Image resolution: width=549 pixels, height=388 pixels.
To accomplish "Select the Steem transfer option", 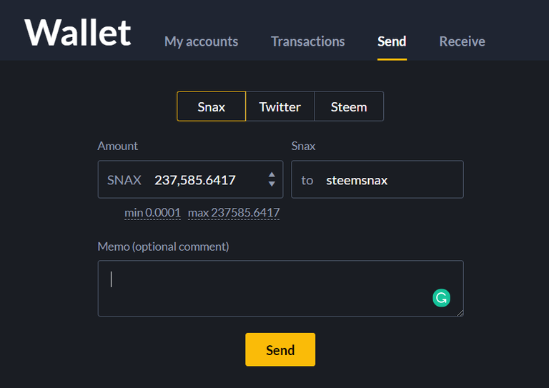I will point(349,106).
